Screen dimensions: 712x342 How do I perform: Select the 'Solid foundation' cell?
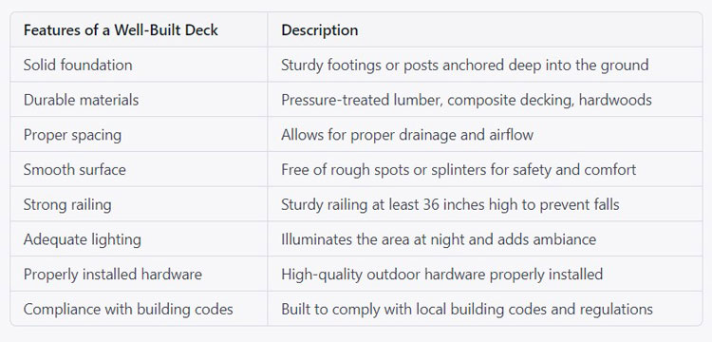point(78,65)
